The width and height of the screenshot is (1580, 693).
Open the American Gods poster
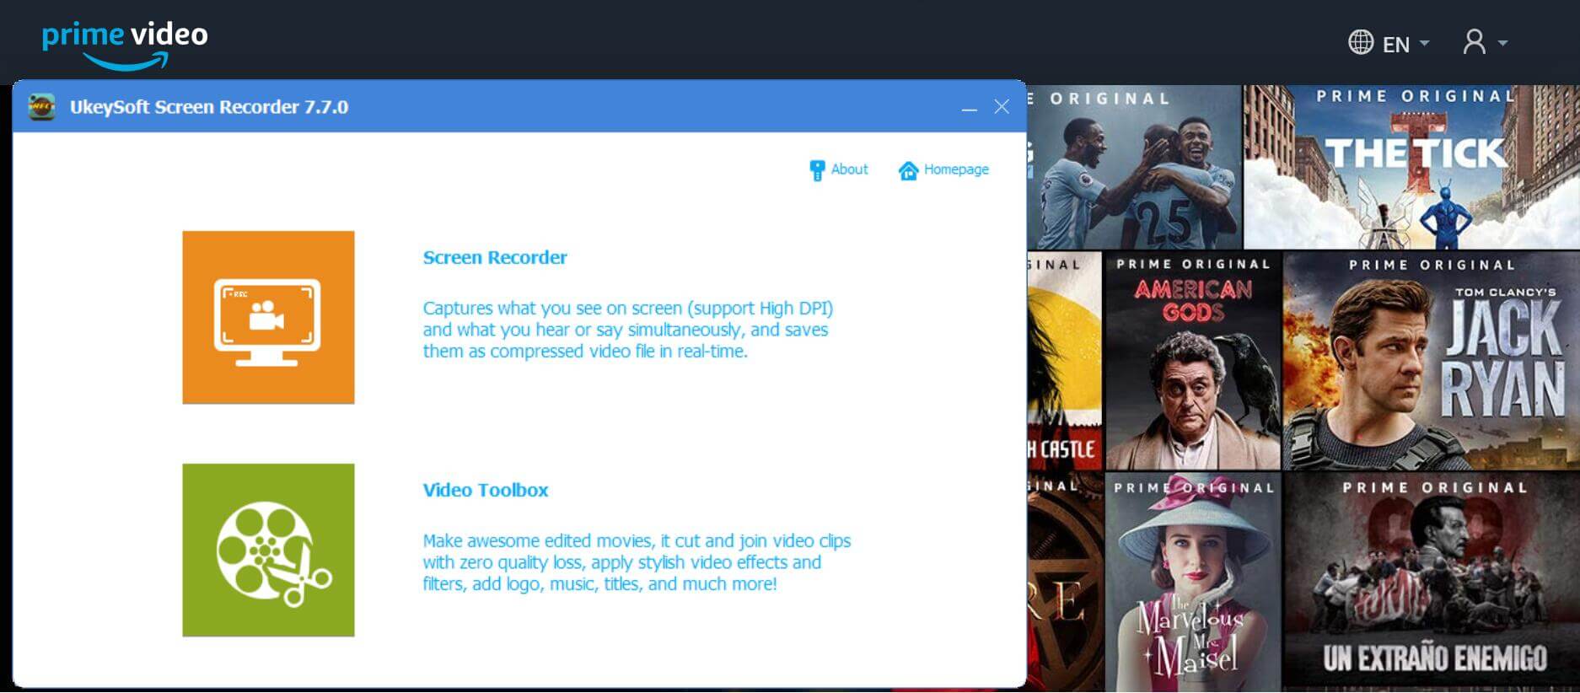coord(1193,361)
